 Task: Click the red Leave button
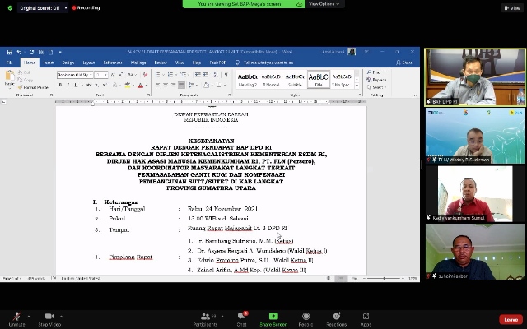tap(511, 319)
